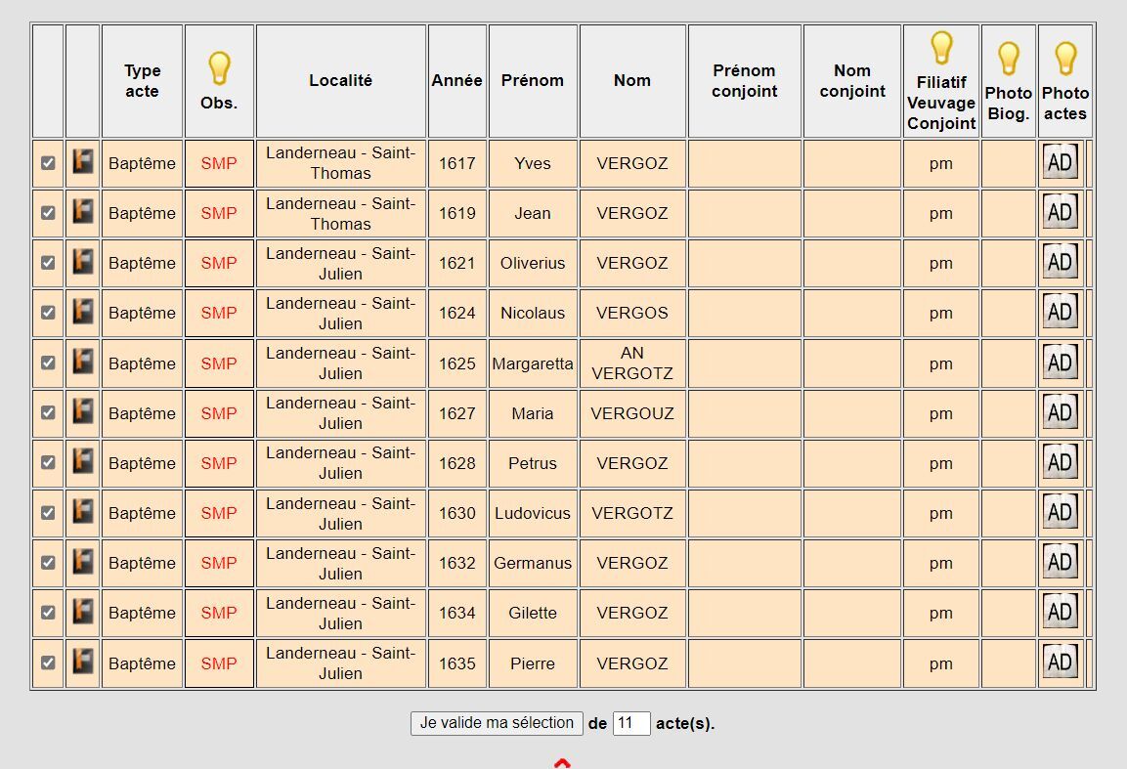Click the AD photo icon for Oliverius 1621
The height and width of the screenshot is (769, 1127).
point(1061,262)
